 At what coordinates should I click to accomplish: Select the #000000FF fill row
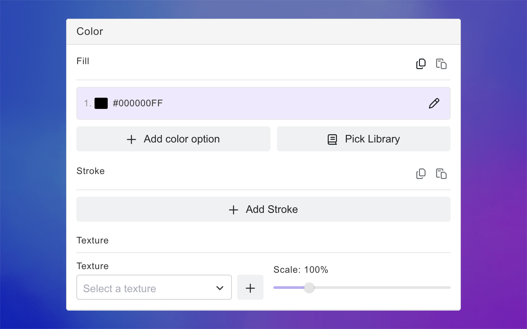[263, 103]
